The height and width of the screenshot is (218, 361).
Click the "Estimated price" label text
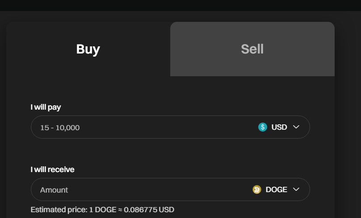59,210
